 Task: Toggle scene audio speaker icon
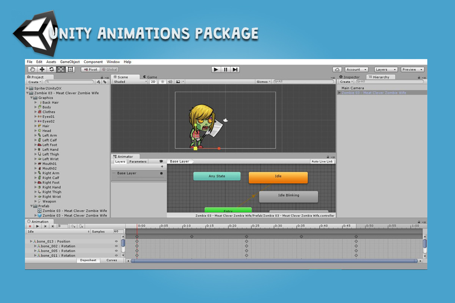coord(170,82)
